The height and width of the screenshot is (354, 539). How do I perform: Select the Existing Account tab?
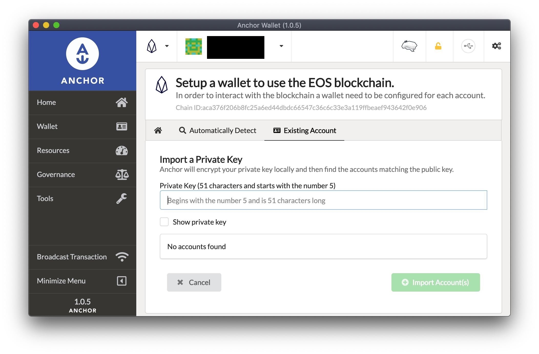(304, 130)
